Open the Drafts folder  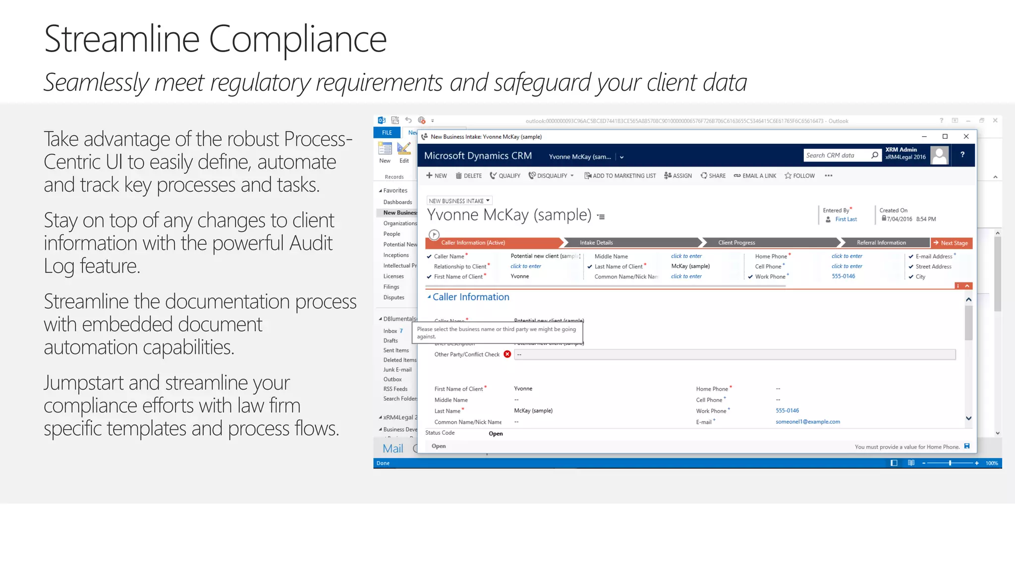391,341
